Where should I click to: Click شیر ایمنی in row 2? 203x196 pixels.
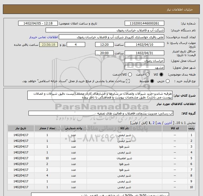click(x=124, y=141)
